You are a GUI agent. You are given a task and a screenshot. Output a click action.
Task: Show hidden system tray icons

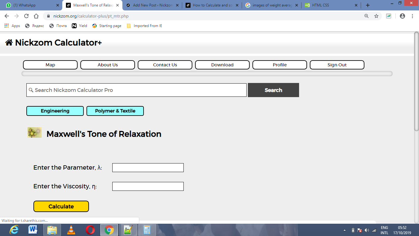click(x=344, y=230)
